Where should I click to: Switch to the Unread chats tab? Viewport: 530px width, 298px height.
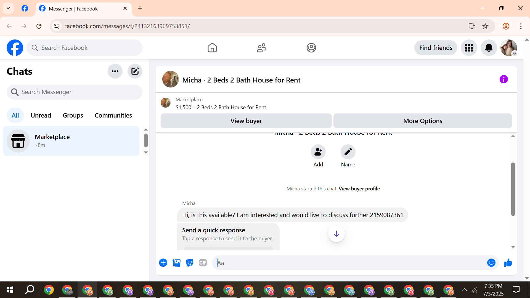point(41,115)
